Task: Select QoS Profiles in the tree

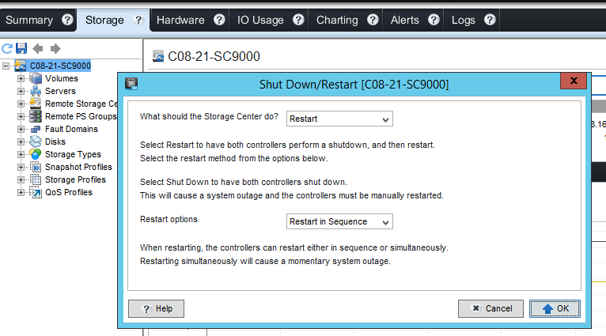Action: 68,192
